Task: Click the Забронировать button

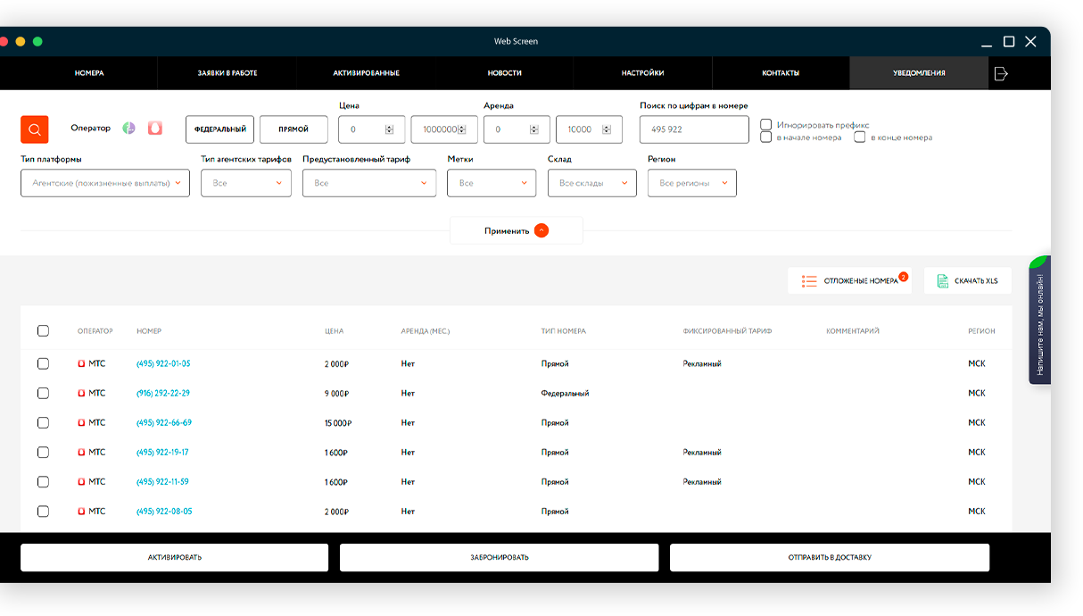Action: point(500,557)
